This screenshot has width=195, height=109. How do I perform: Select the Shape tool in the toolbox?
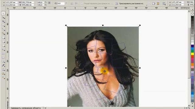pyautogui.click(x=3, y=18)
